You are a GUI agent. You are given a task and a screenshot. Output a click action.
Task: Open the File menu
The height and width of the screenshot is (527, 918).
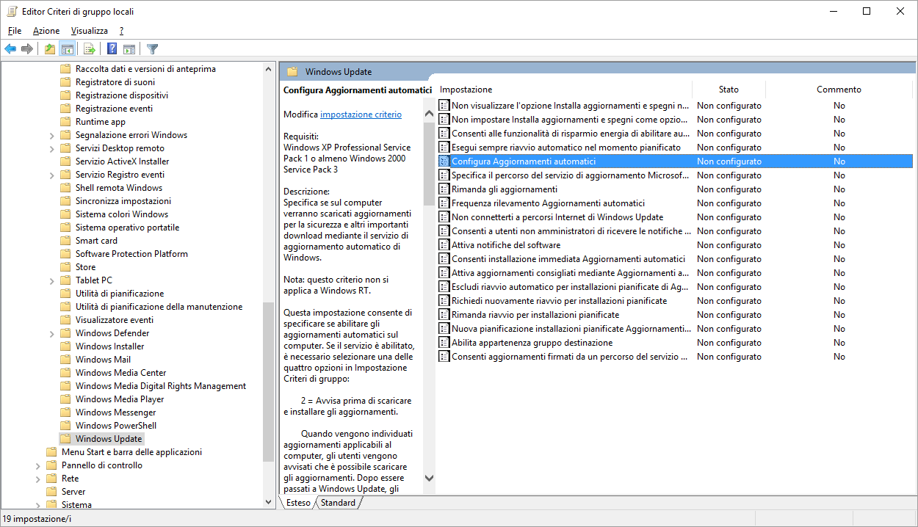point(15,31)
